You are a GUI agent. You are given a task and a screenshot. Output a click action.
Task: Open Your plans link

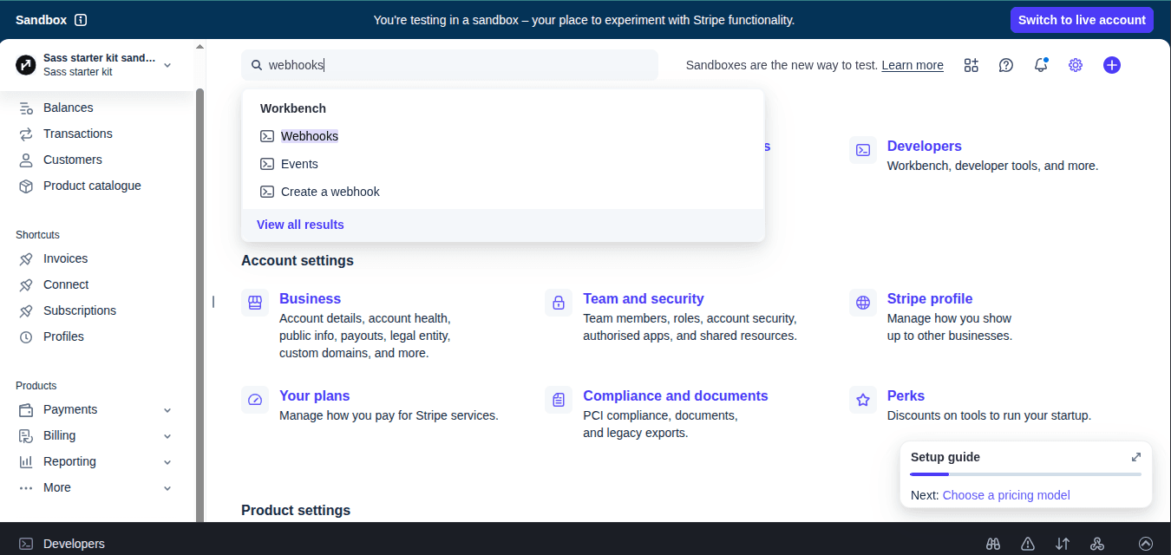[x=314, y=396]
